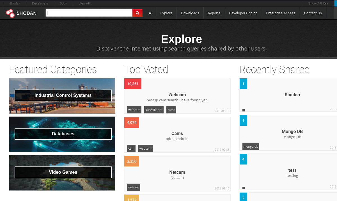Open Enterprise Access in navigation
Viewport: 337px width, 201px height.
(x=281, y=13)
